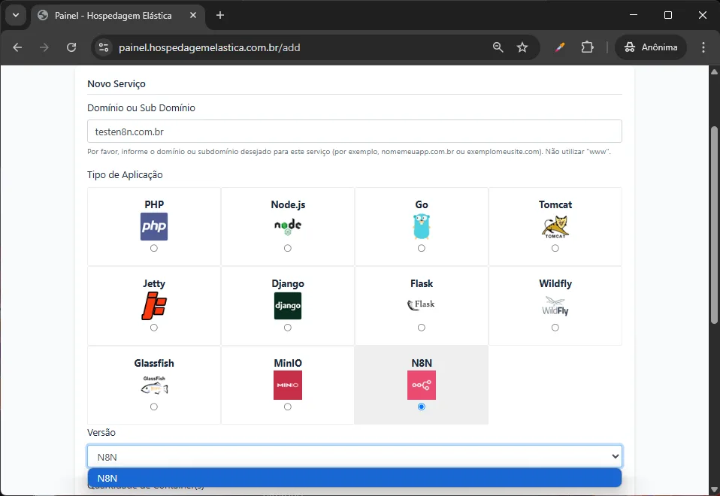Click the Django logo icon

pyautogui.click(x=288, y=306)
